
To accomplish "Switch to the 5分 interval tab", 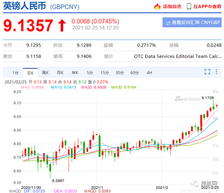I will pos(90,73).
